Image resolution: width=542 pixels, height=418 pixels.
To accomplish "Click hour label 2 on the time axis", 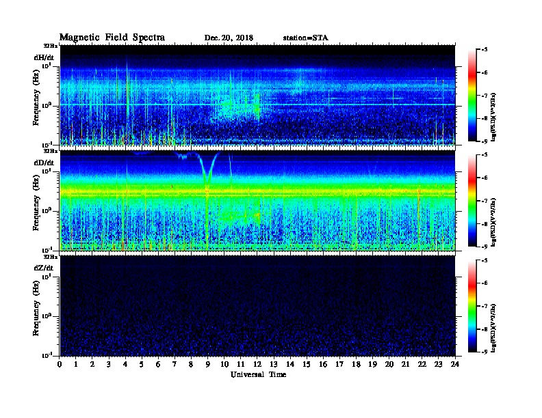I will (92, 364).
